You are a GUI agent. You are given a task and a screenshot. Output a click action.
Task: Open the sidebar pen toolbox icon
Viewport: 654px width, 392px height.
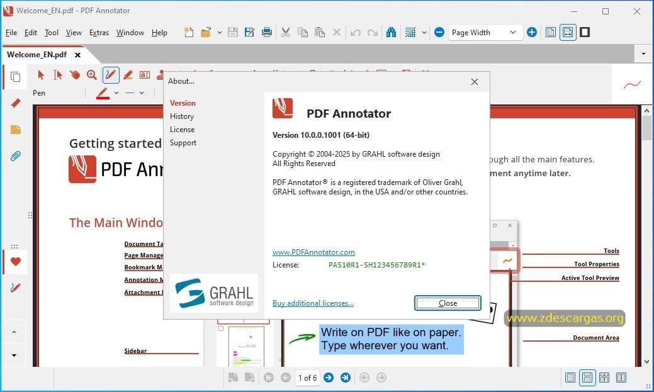[x=16, y=288]
